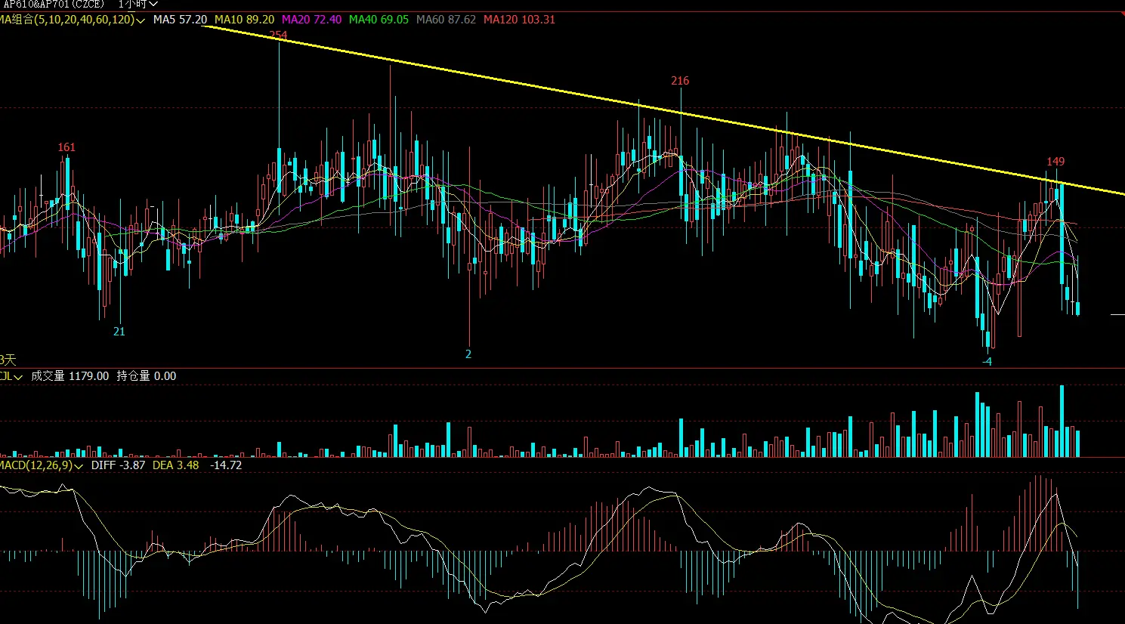Select the 149 recent high marker
Image resolution: width=1125 pixels, height=624 pixels.
click(1055, 162)
